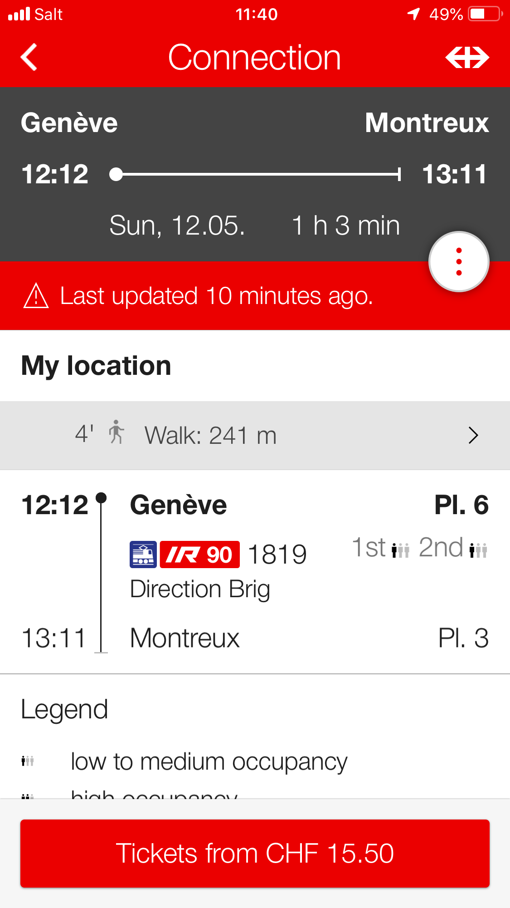Tap the My location heading

click(x=96, y=366)
